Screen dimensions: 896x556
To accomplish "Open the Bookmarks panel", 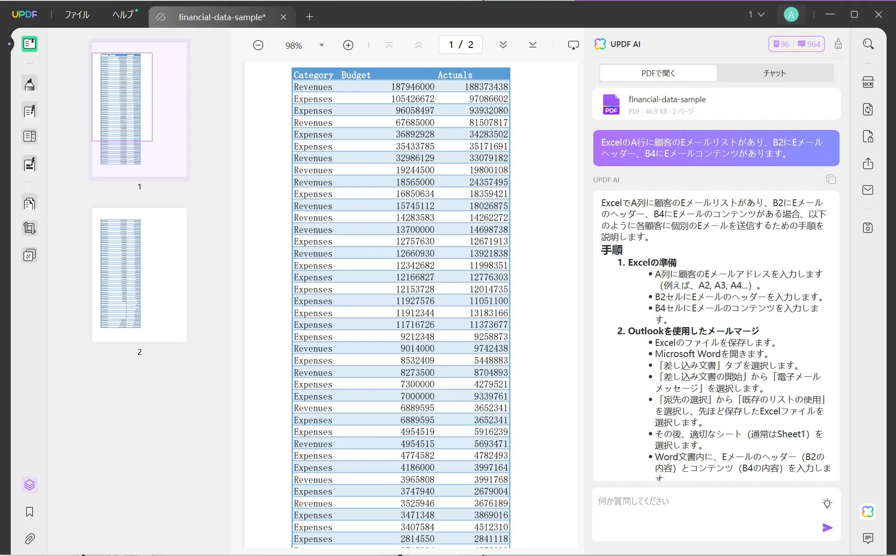I will [30, 512].
